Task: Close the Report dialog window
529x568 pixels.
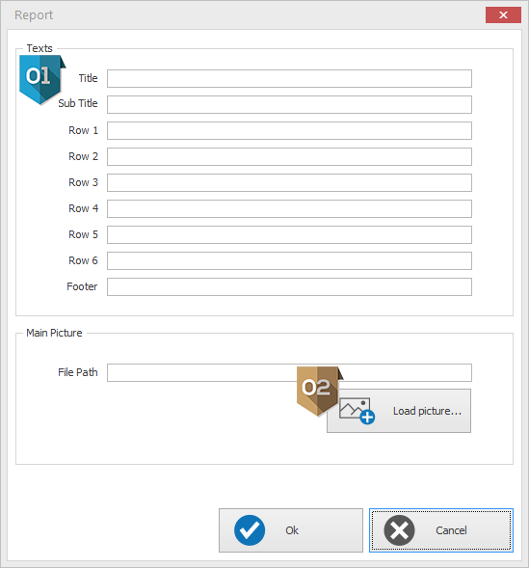Action: point(503,14)
